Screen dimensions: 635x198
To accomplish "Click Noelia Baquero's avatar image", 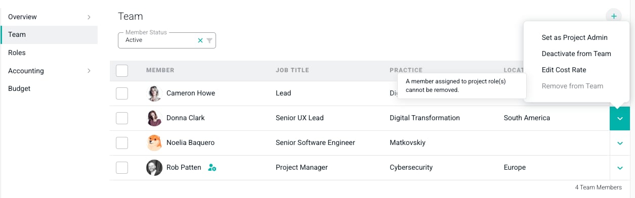I will 154,143.
